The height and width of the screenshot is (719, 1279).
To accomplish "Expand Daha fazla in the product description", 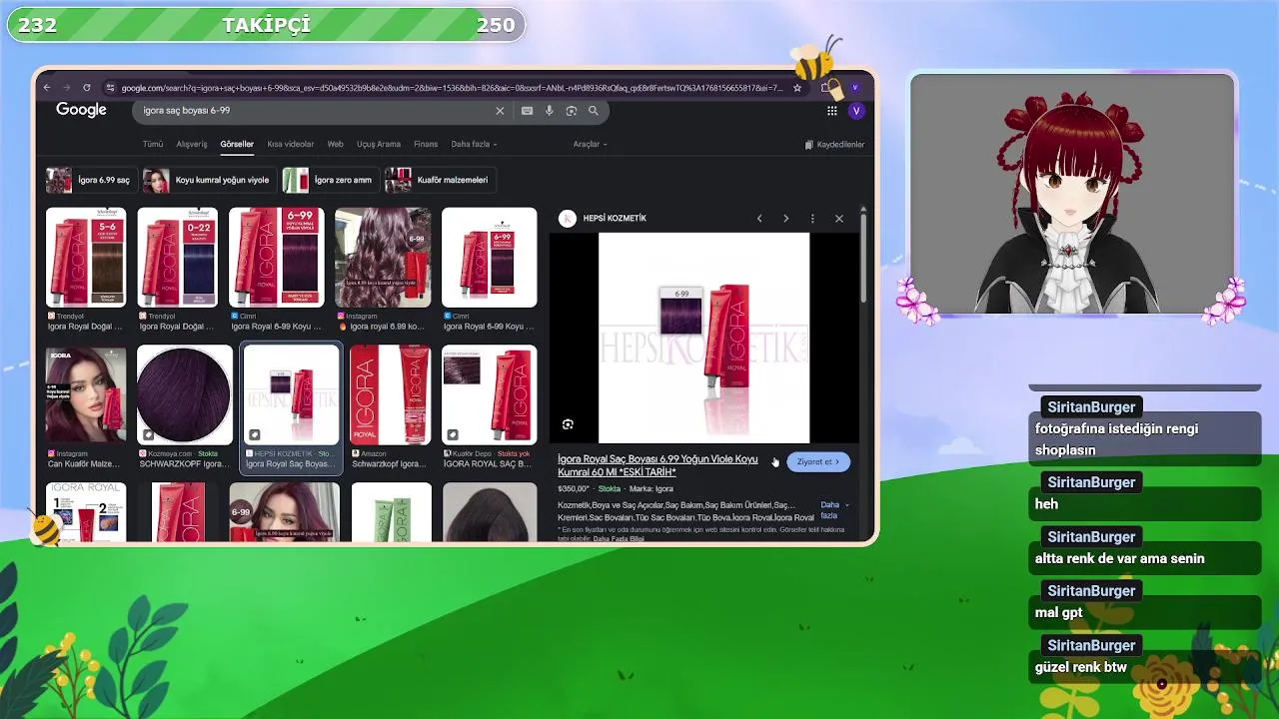I will [x=833, y=510].
